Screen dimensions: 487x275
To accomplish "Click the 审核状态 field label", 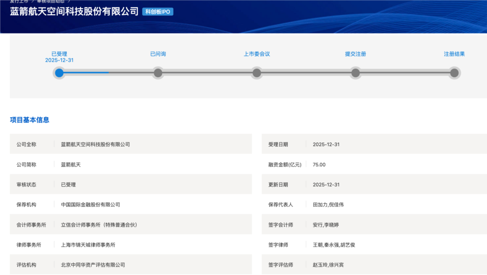I will pyautogui.click(x=27, y=185).
